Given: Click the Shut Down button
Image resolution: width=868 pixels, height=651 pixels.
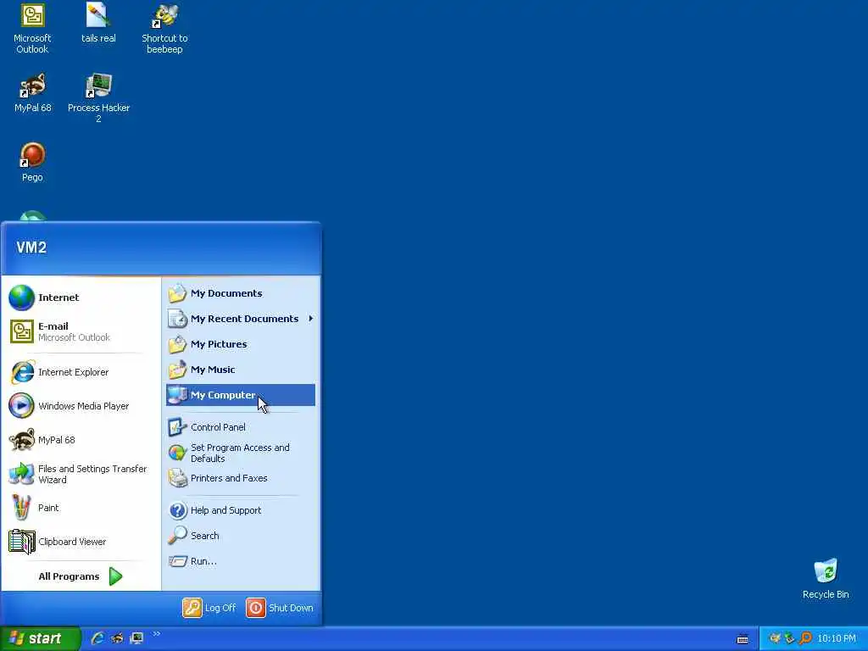Looking at the screenshot, I should 280,608.
